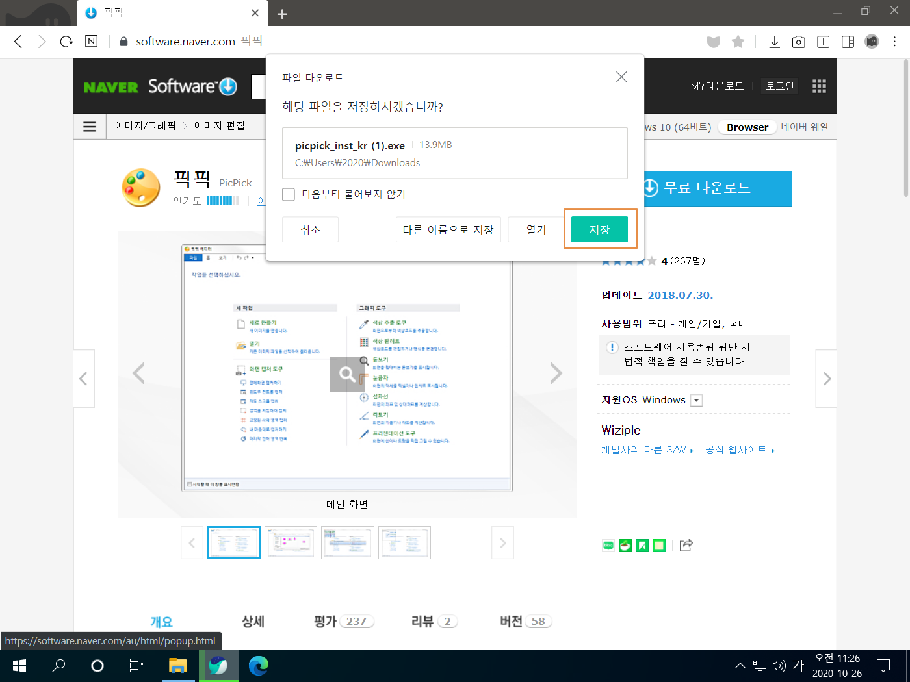
Task: Open 이미지/그래픽 breadcrumb category
Action: [145, 126]
